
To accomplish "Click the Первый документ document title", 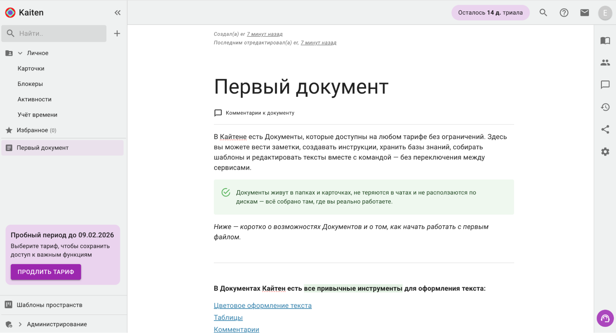I will point(301,86).
